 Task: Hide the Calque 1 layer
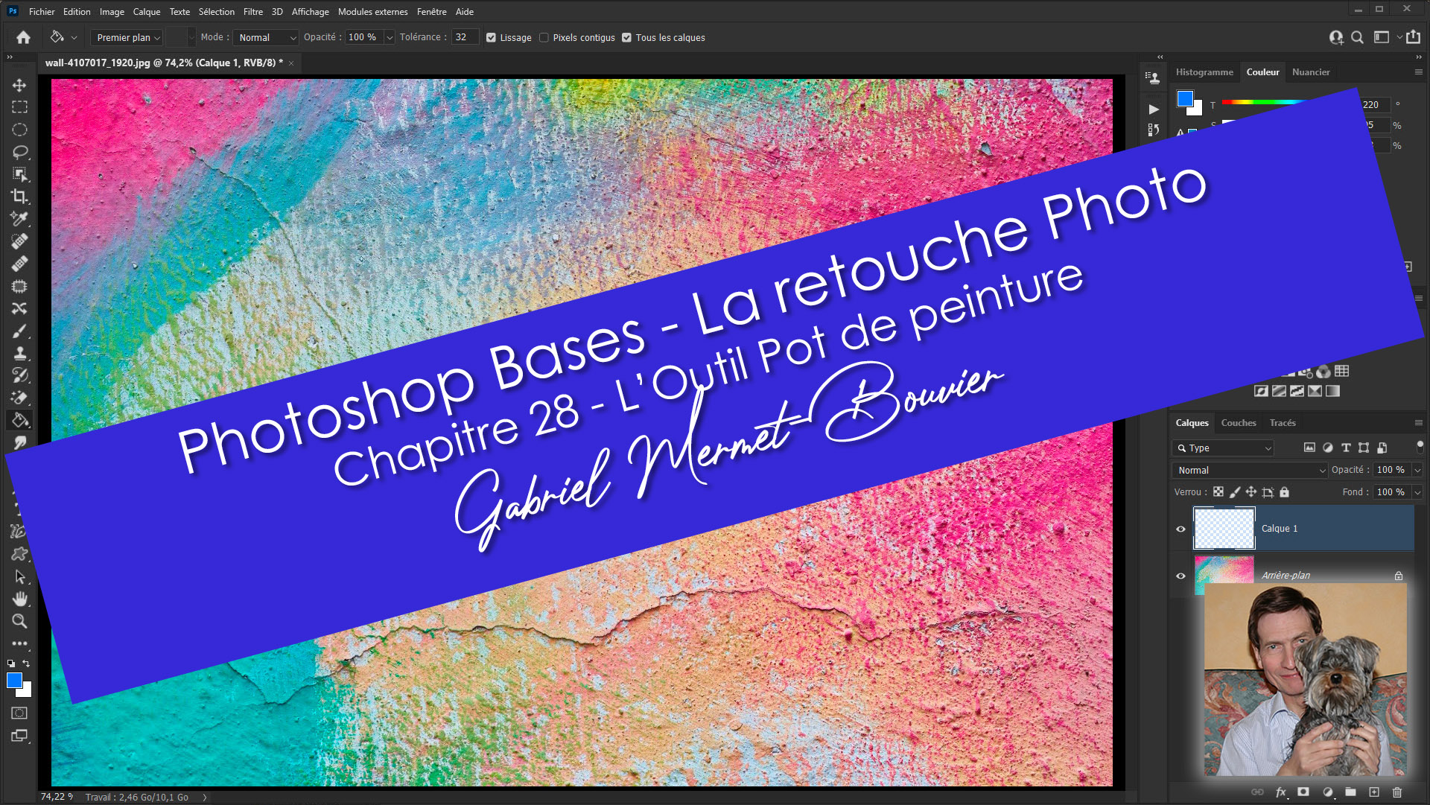pyautogui.click(x=1180, y=529)
